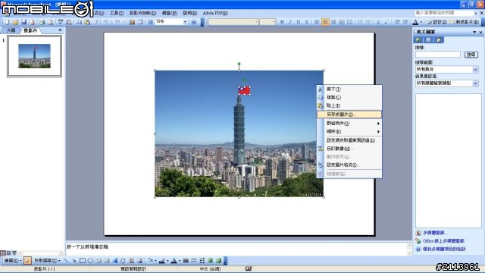
Task: Open the Tools menu
Action: [116, 13]
